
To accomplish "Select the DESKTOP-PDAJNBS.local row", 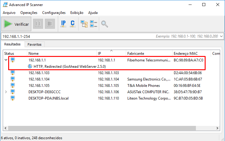I will coord(111,98).
